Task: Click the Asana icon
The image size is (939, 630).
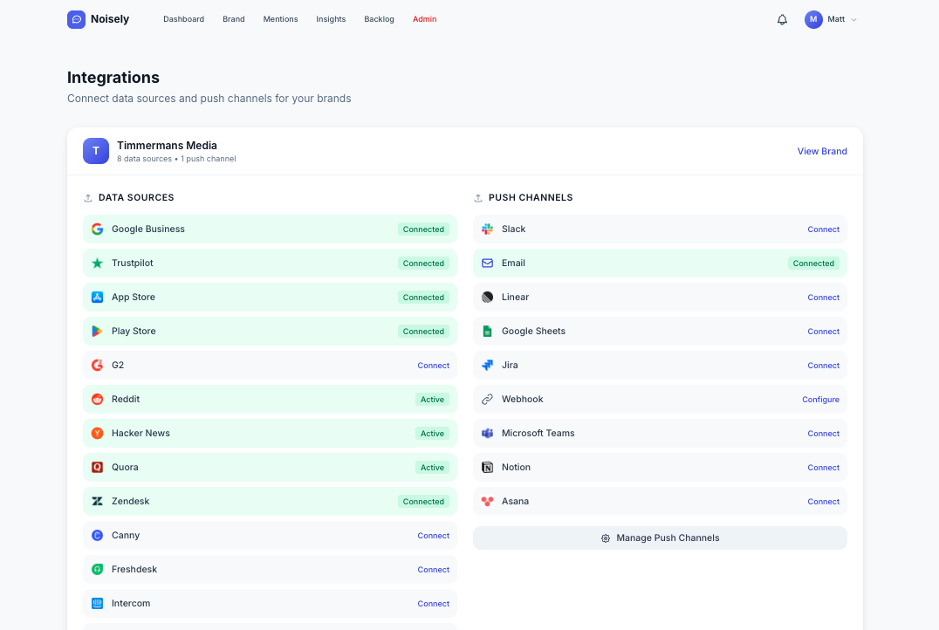Action: [488, 501]
